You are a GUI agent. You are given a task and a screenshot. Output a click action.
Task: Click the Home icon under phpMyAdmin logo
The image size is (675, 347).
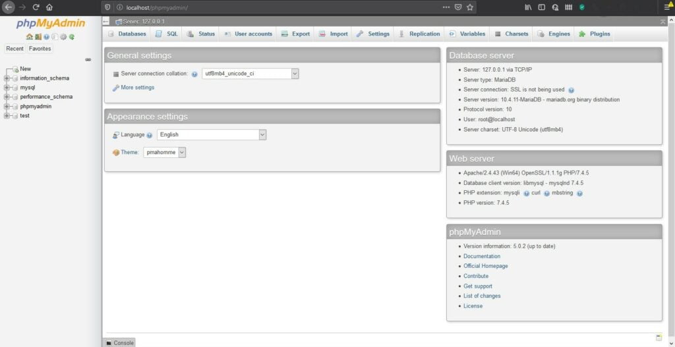pos(30,37)
